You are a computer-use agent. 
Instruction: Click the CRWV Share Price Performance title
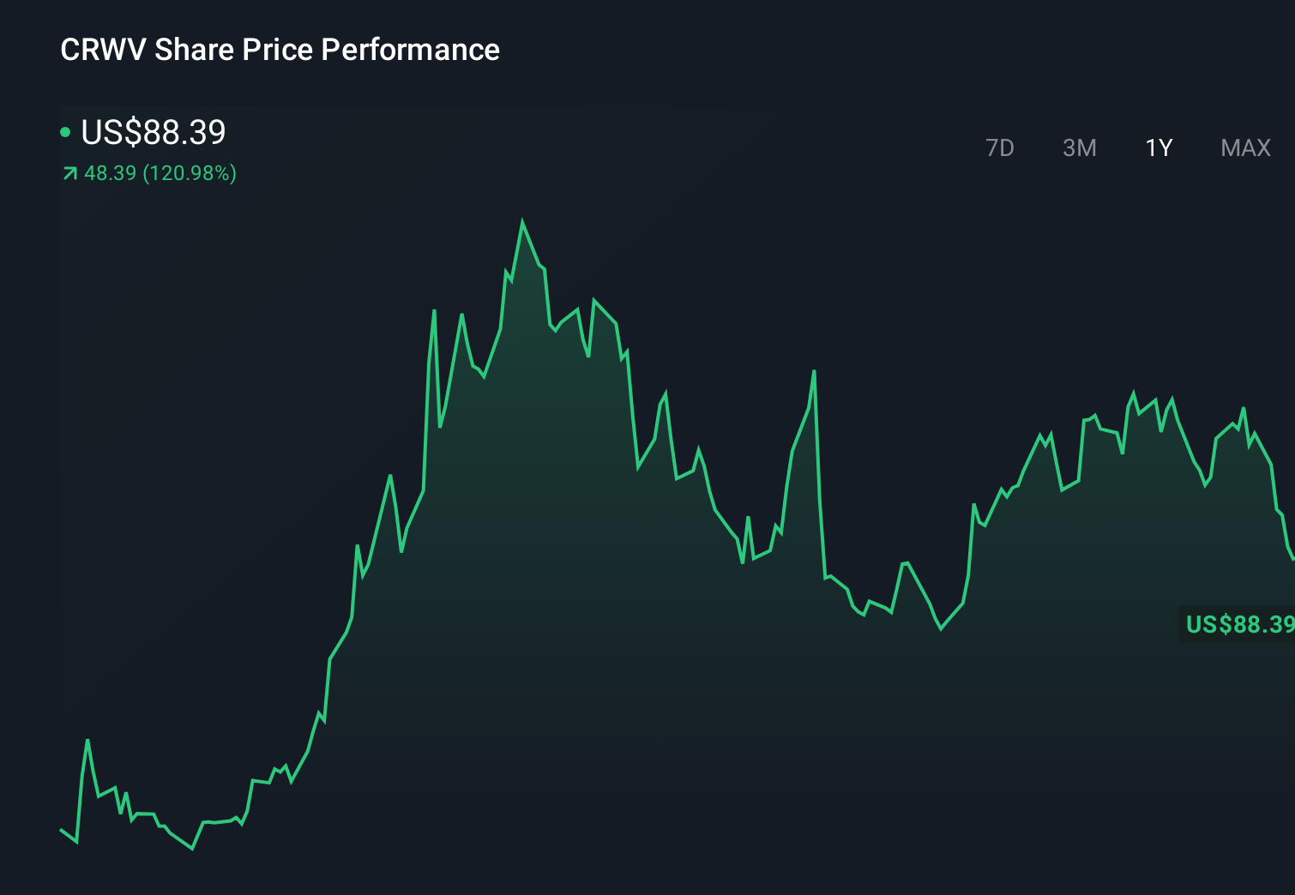click(x=280, y=50)
